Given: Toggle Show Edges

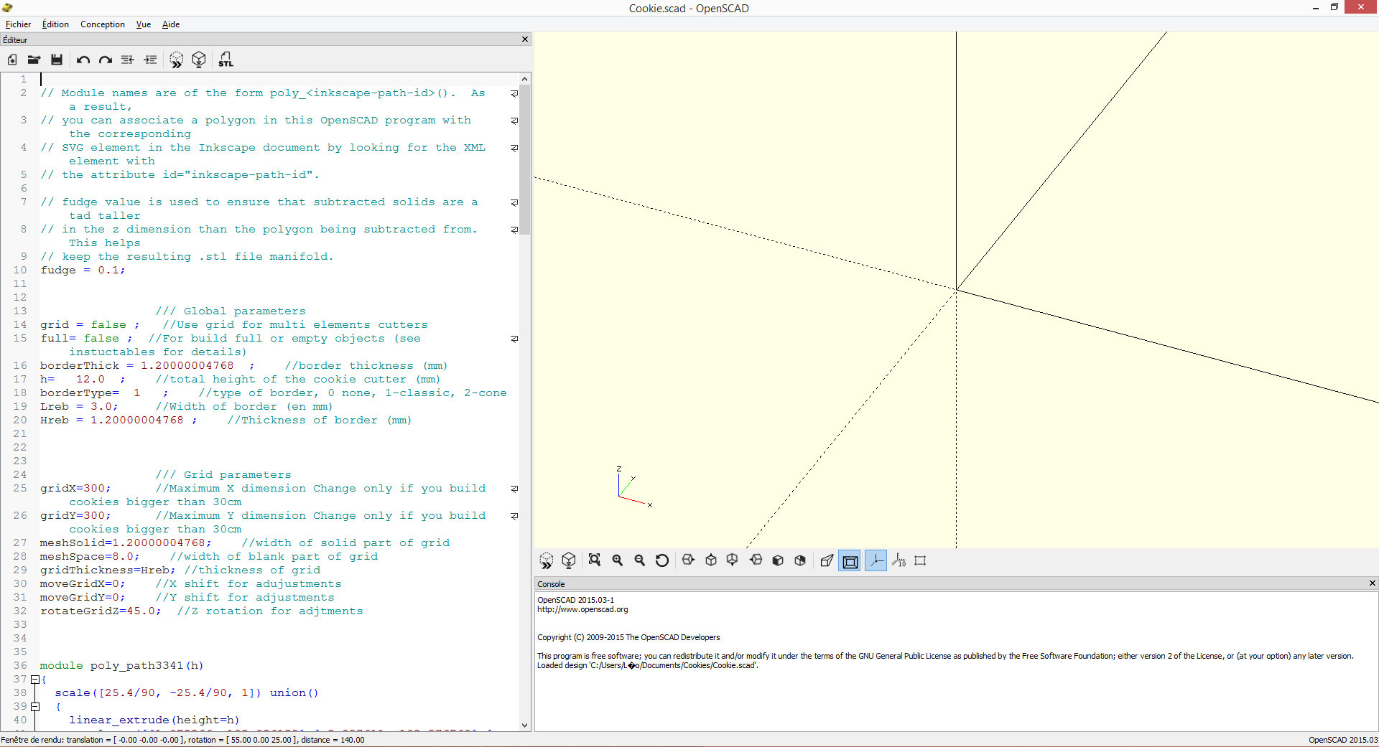Looking at the screenshot, I should click(920, 560).
